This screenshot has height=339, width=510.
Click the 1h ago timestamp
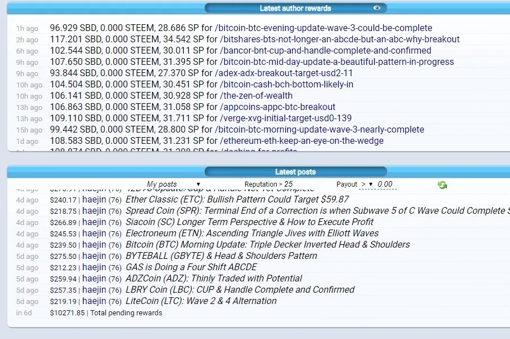27,29
